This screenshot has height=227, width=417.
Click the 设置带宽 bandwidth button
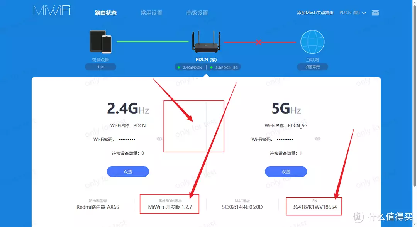(x=312, y=67)
